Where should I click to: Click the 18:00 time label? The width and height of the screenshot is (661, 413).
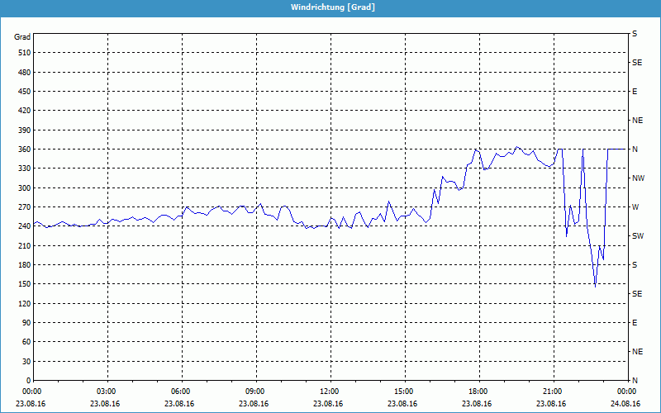pyautogui.click(x=478, y=392)
